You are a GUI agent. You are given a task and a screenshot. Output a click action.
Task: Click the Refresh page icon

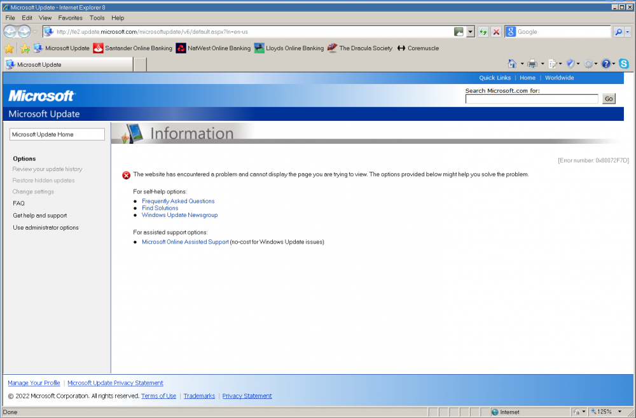[x=483, y=32]
